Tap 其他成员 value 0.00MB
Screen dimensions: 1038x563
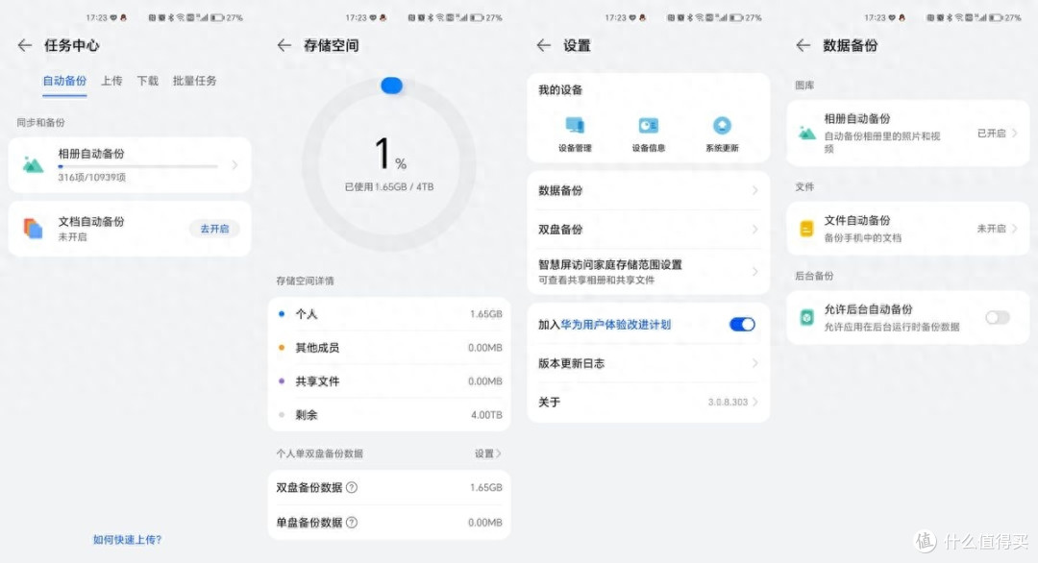coord(484,348)
